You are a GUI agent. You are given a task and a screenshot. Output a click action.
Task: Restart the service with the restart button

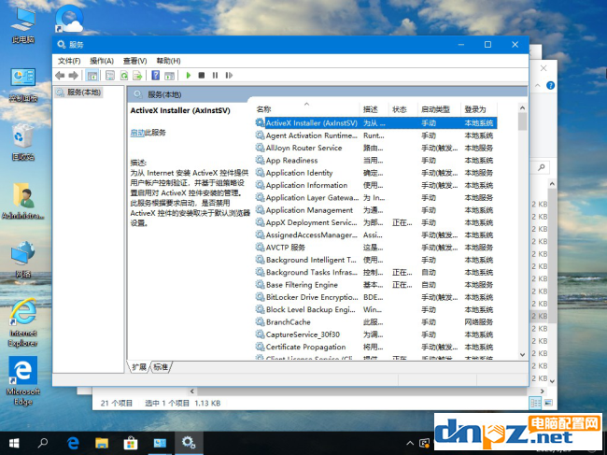(229, 76)
